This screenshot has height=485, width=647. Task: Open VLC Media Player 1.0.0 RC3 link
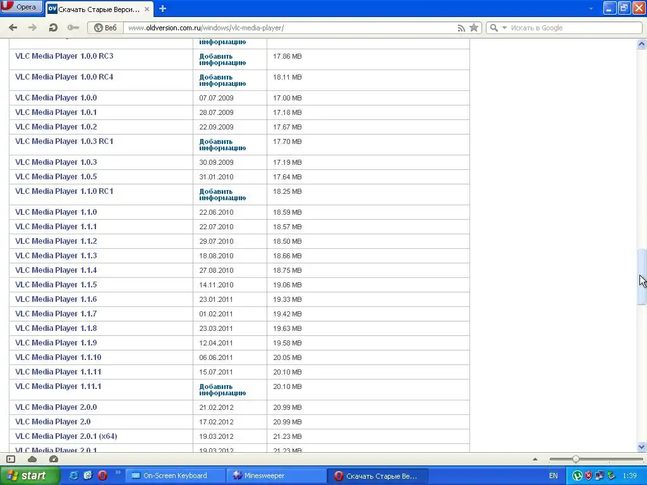[64, 56]
